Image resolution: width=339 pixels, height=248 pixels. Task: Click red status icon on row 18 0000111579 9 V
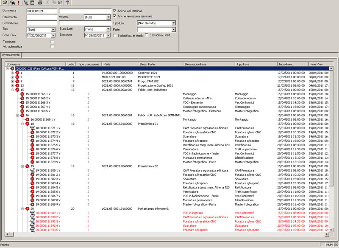click(x=32, y=162)
